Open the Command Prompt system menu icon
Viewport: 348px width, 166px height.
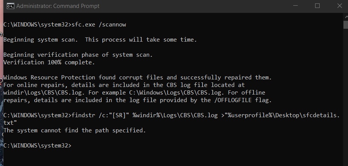pos(11,6)
